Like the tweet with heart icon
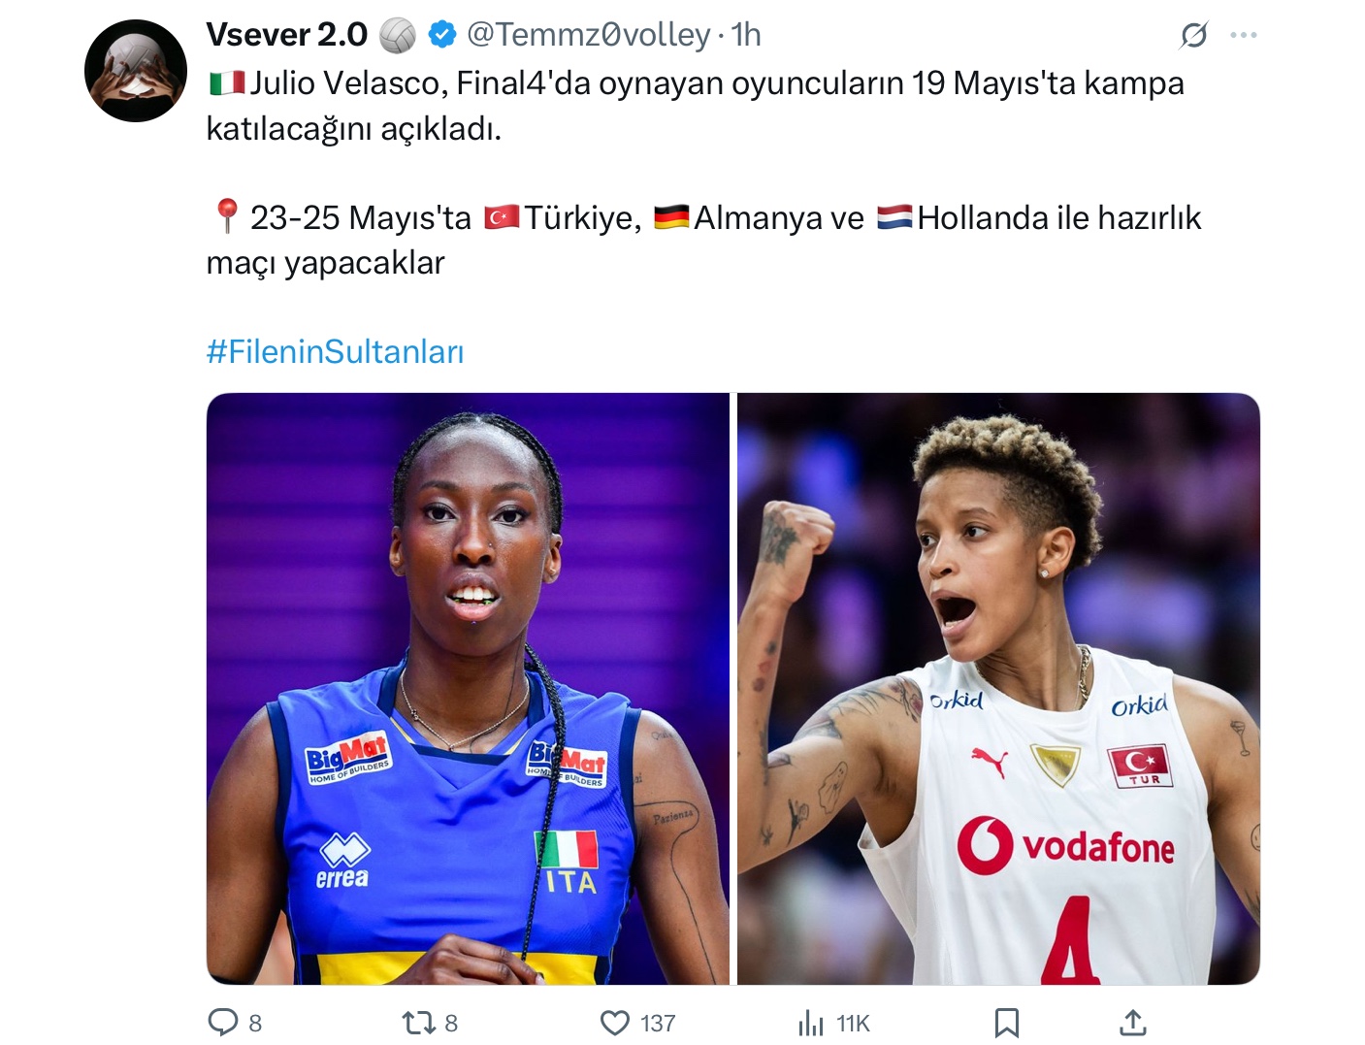 (615, 1022)
